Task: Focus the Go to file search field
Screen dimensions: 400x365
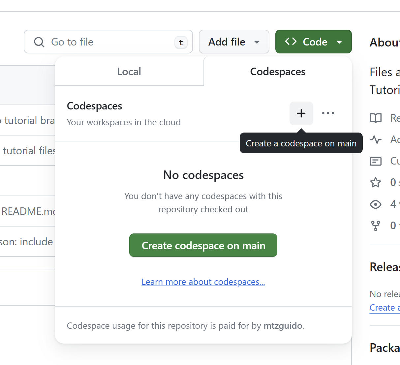Action: click(x=108, y=42)
